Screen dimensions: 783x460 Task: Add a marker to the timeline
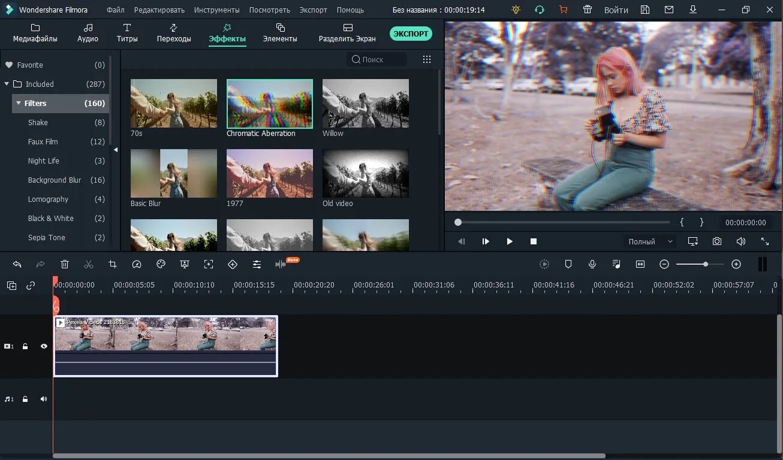point(568,264)
